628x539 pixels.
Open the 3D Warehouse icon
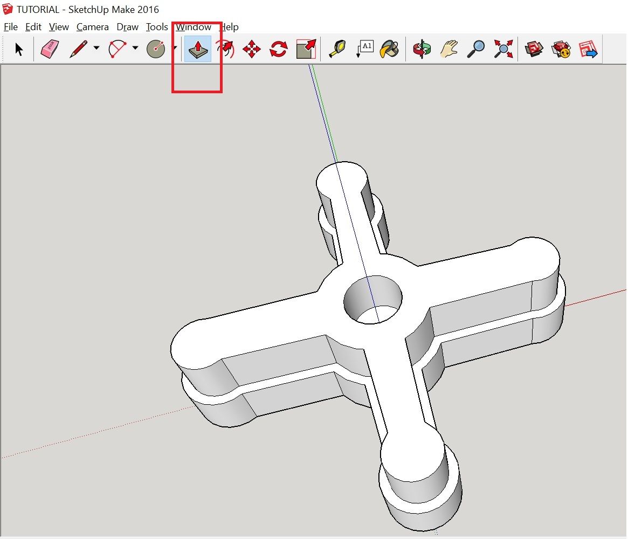(533, 49)
